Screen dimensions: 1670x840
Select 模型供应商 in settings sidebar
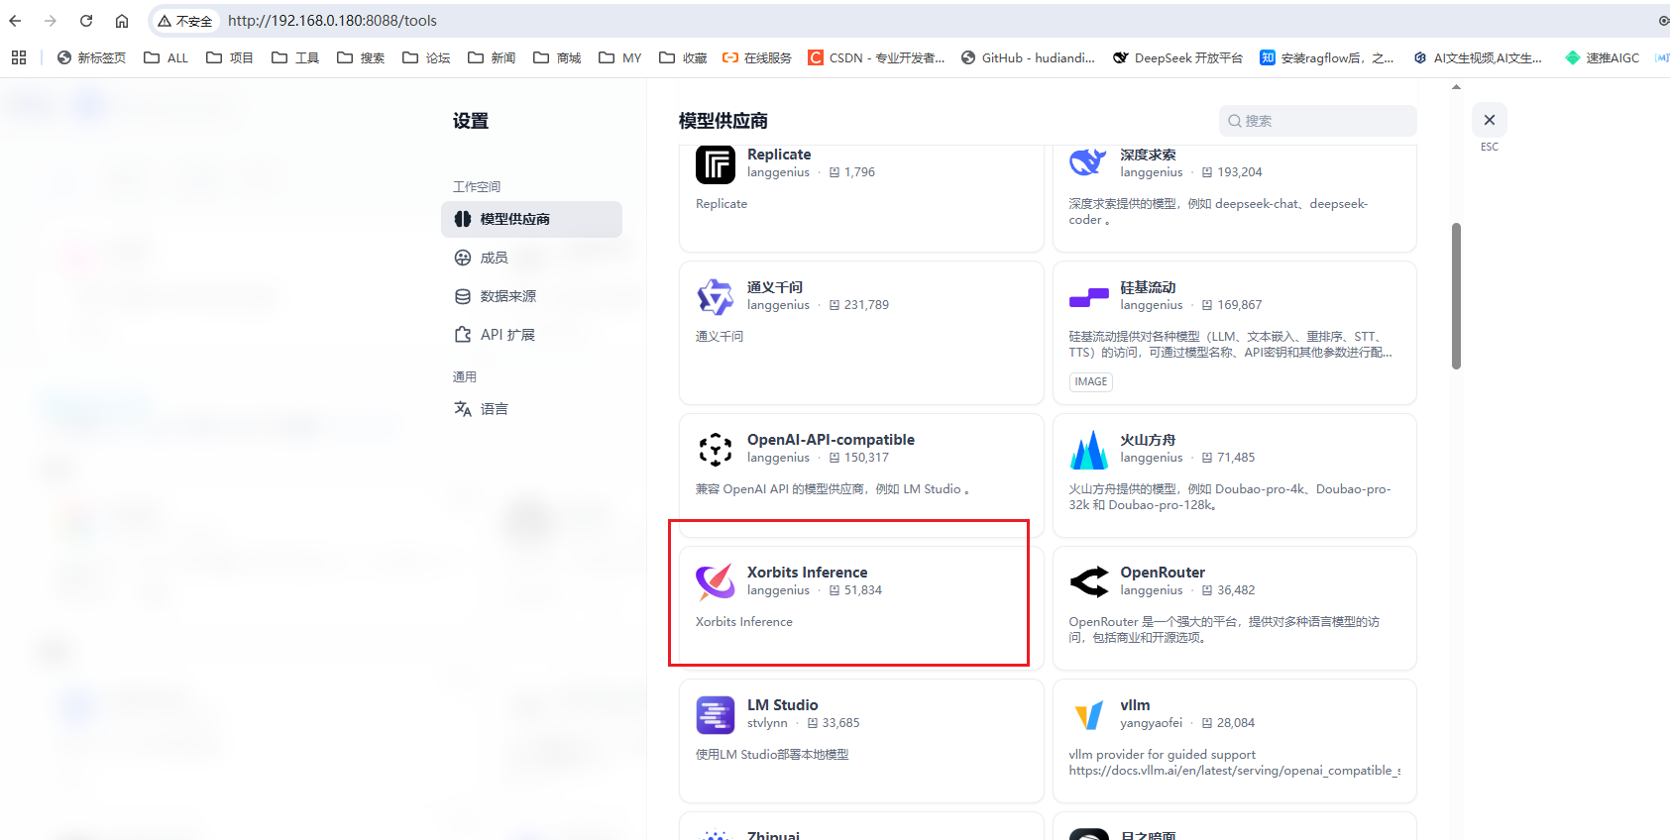pos(531,219)
